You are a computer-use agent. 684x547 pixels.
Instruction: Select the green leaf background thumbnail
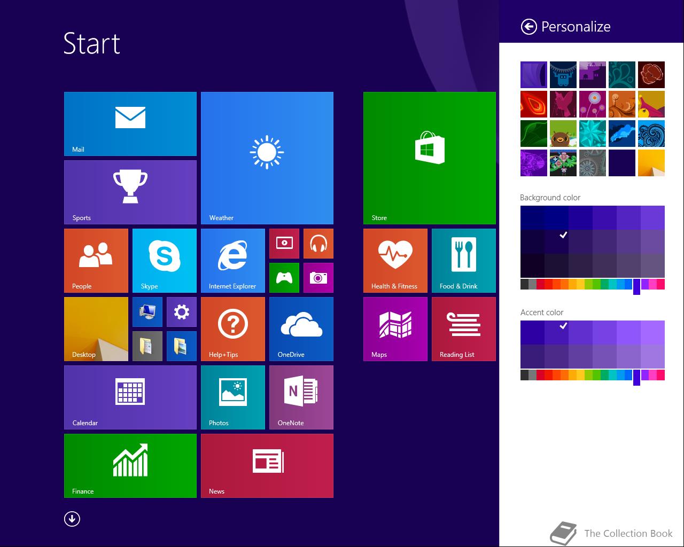pyautogui.click(x=534, y=134)
